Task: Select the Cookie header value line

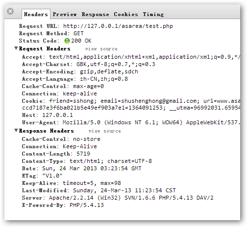Action: tap(145, 101)
